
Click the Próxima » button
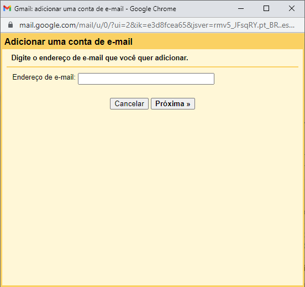point(173,103)
